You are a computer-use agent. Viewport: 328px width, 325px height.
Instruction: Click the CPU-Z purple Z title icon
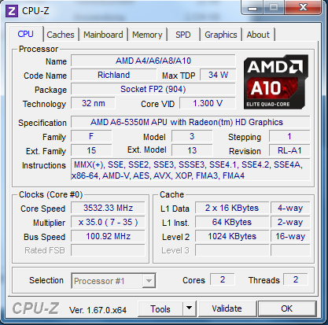12,11
